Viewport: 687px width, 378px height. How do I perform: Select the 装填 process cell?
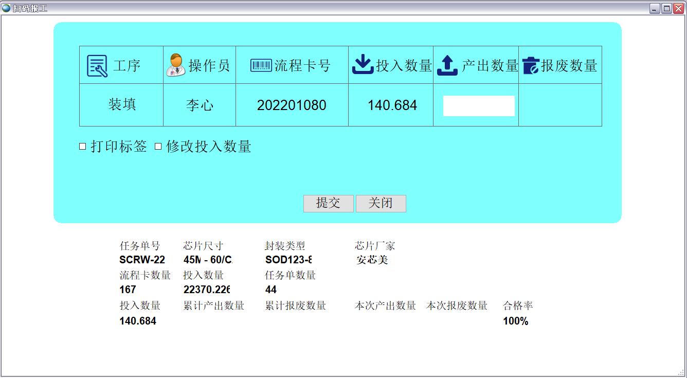coord(122,105)
